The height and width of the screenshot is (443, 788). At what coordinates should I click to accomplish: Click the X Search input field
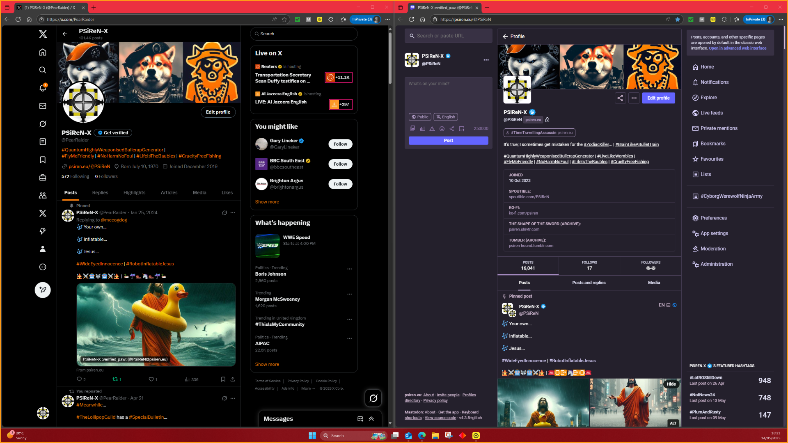(x=304, y=34)
